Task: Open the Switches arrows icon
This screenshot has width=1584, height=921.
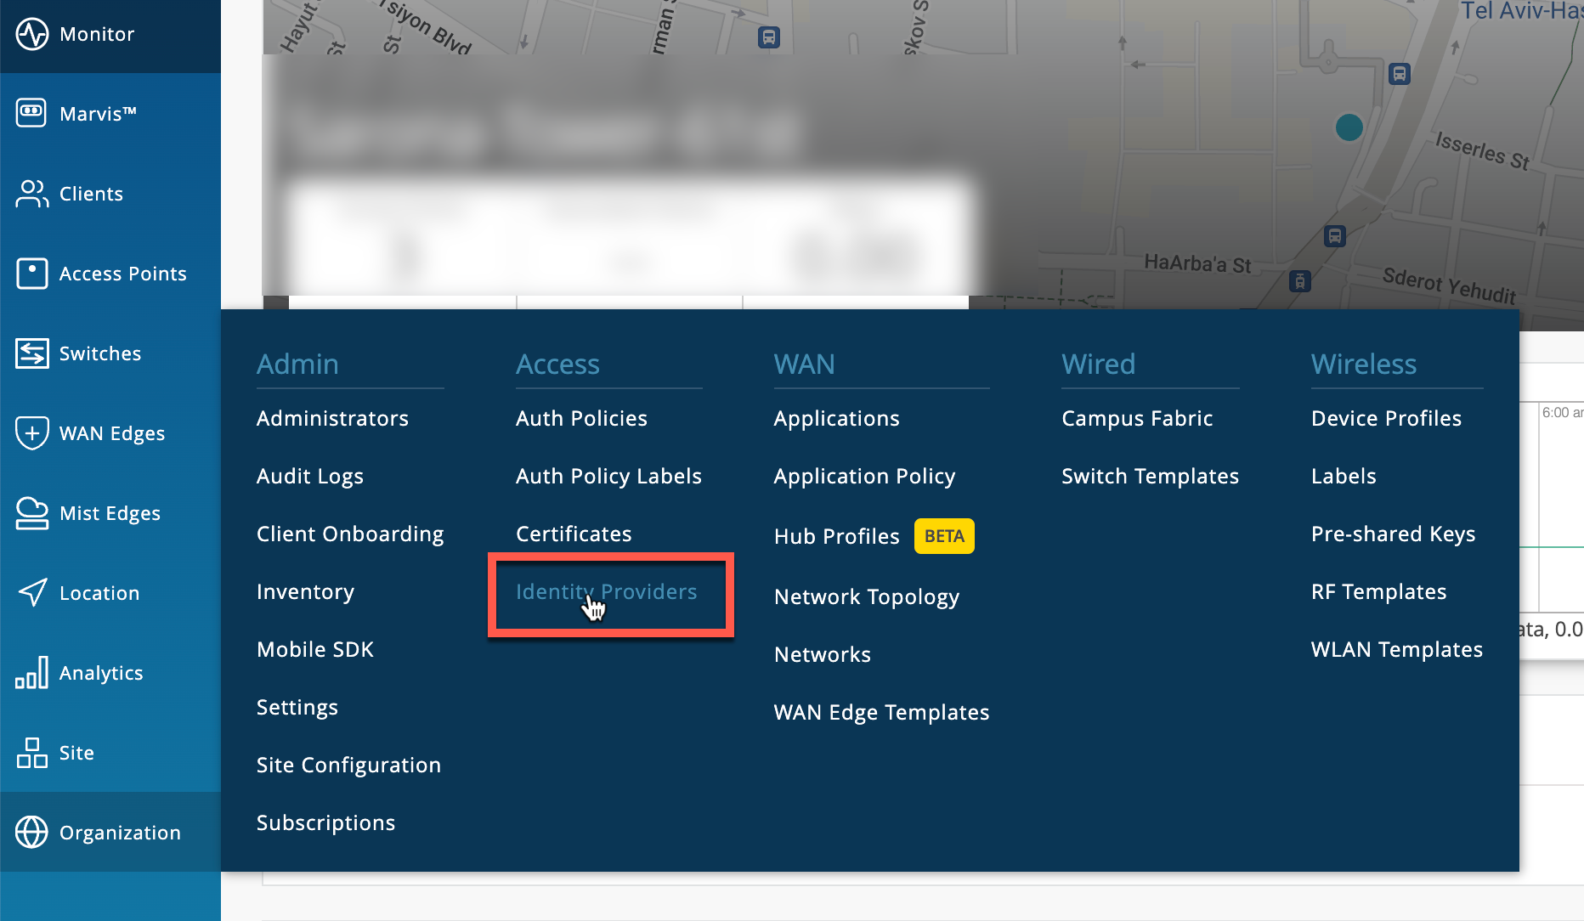Action: (32, 353)
